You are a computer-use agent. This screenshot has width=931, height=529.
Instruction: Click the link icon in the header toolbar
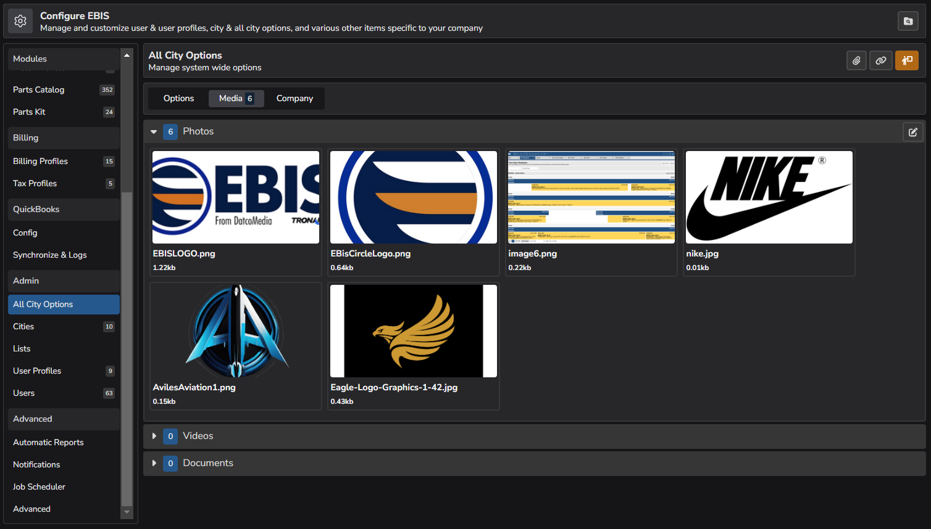click(x=881, y=60)
